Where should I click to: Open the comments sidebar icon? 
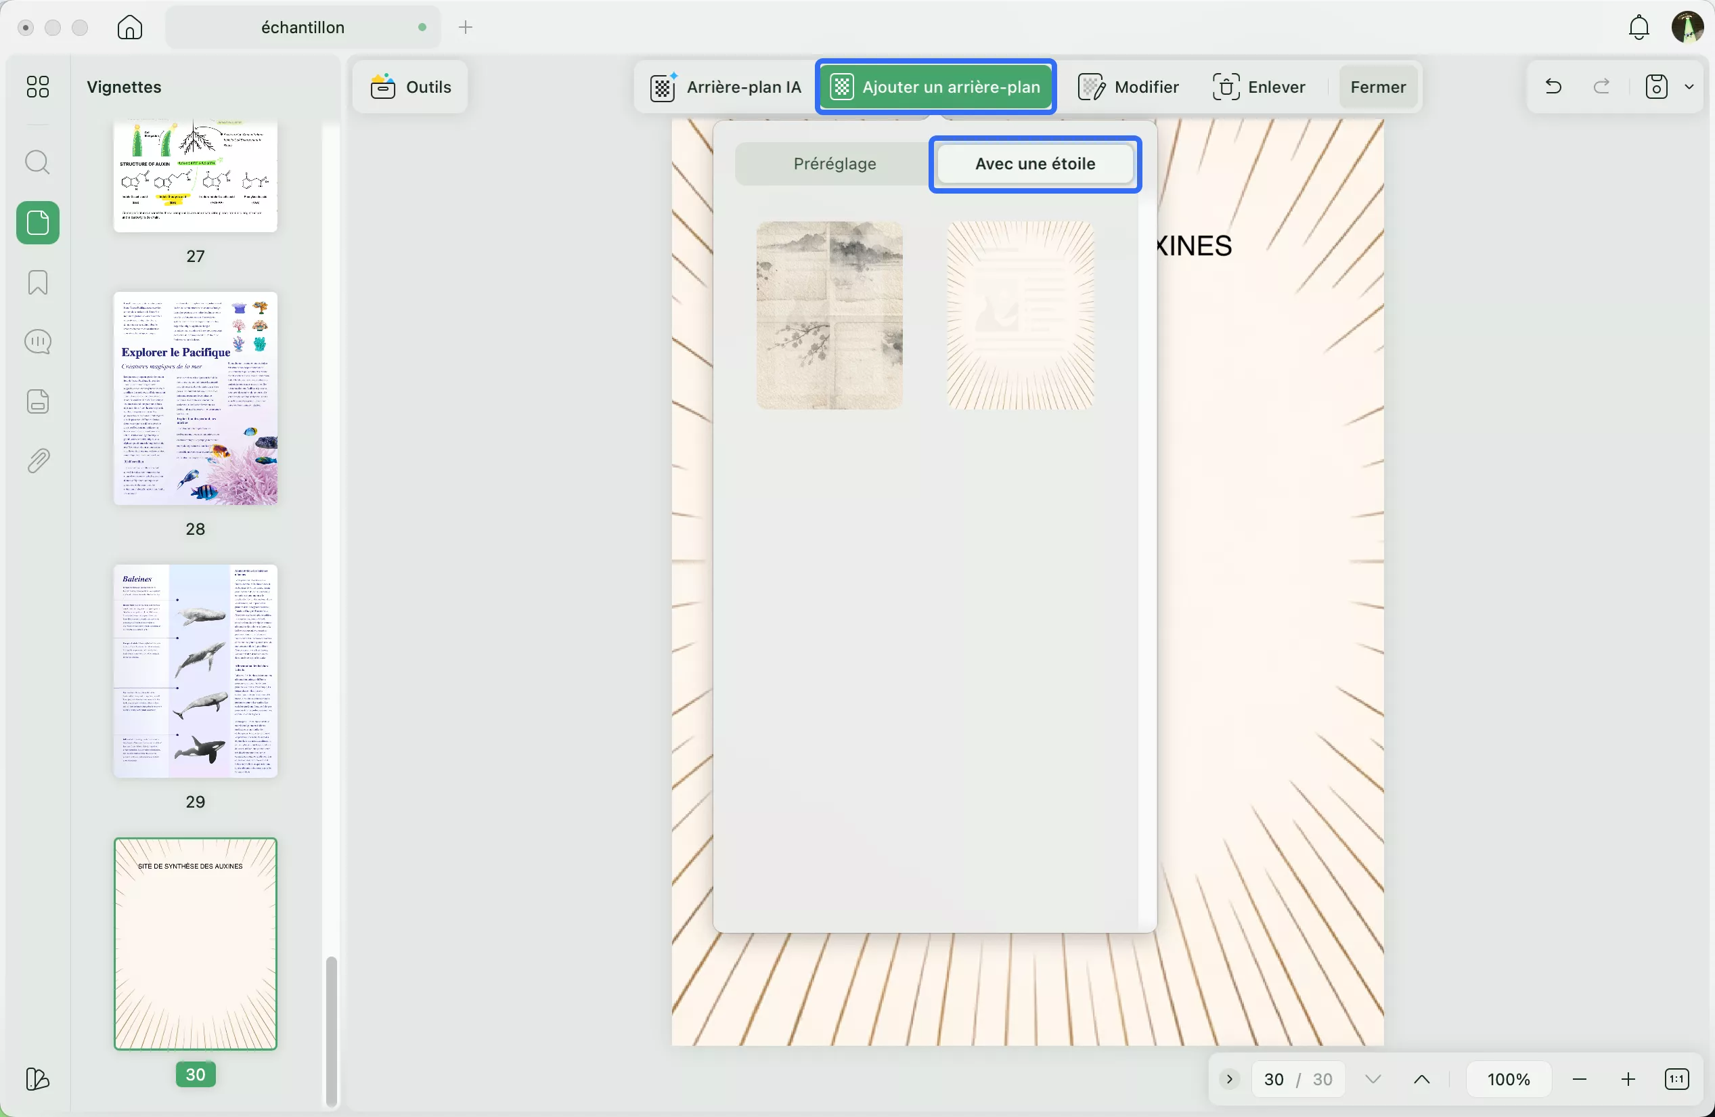pyautogui.click(x=37, y=342)
